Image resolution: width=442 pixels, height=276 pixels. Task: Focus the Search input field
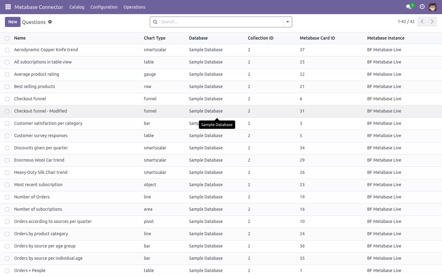(221, 22)
